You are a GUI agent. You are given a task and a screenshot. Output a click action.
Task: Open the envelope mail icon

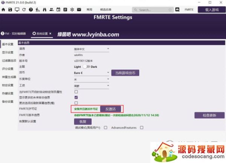(x=79, y=10)
